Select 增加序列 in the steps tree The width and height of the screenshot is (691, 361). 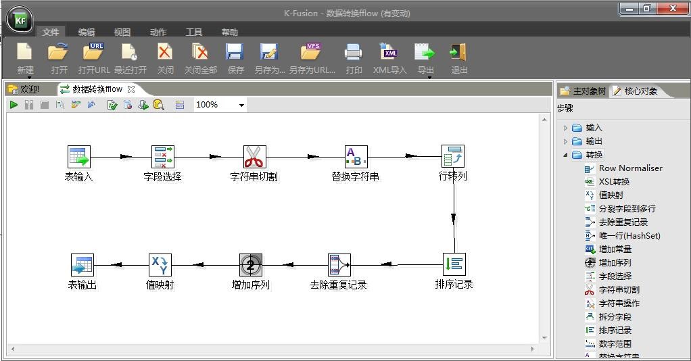615,263
